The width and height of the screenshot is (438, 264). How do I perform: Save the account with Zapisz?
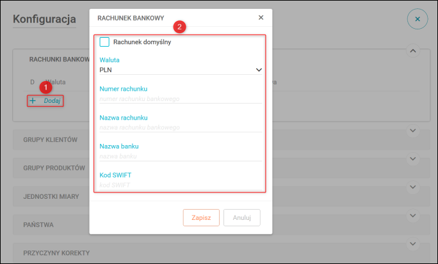click(x=201, y=217)
